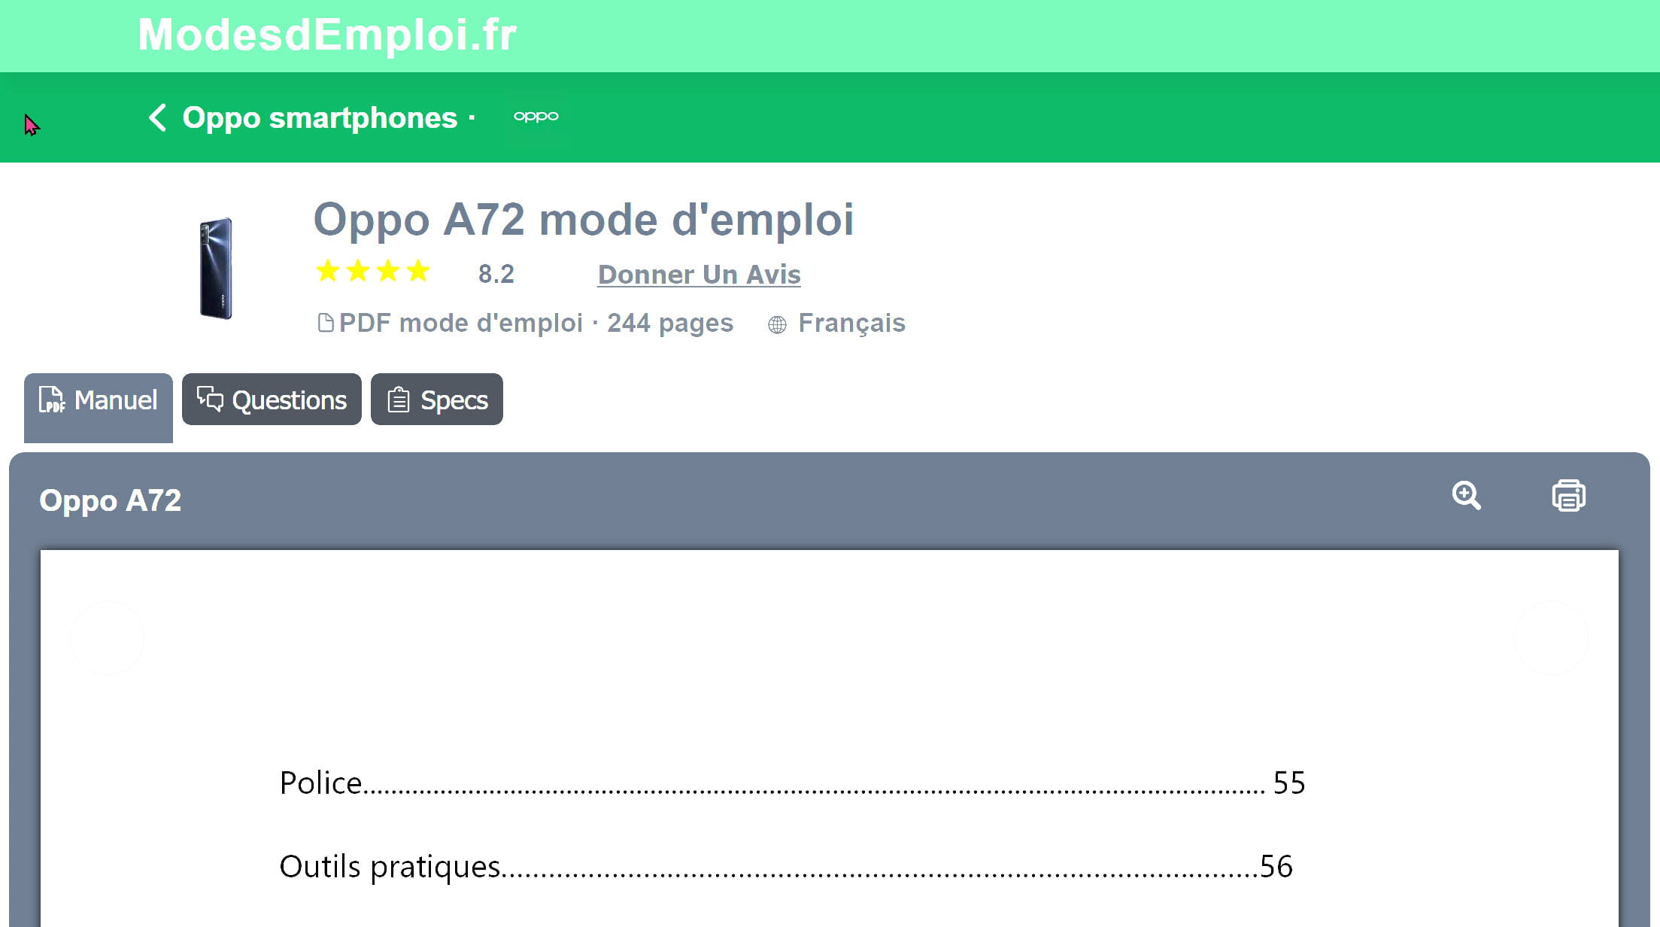Click the yellow star rating
This screenshot has width=1660, height=927.
373,271
